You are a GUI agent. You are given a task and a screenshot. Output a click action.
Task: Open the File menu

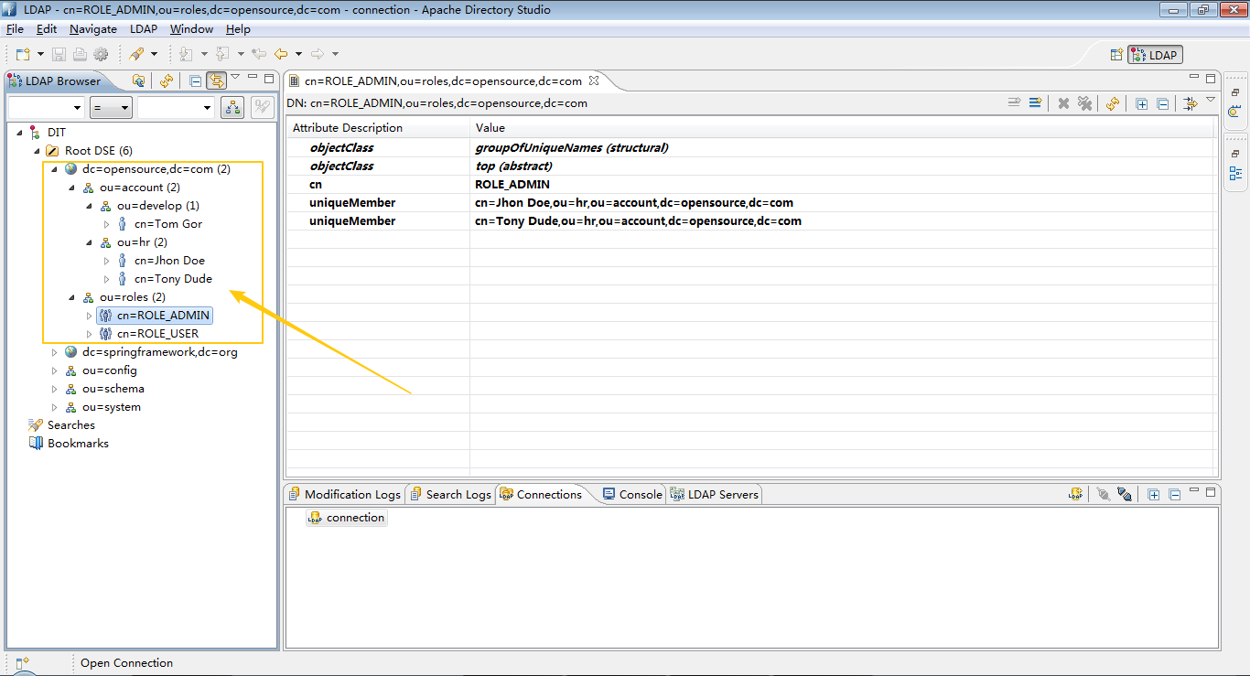[x=15, y=29]
